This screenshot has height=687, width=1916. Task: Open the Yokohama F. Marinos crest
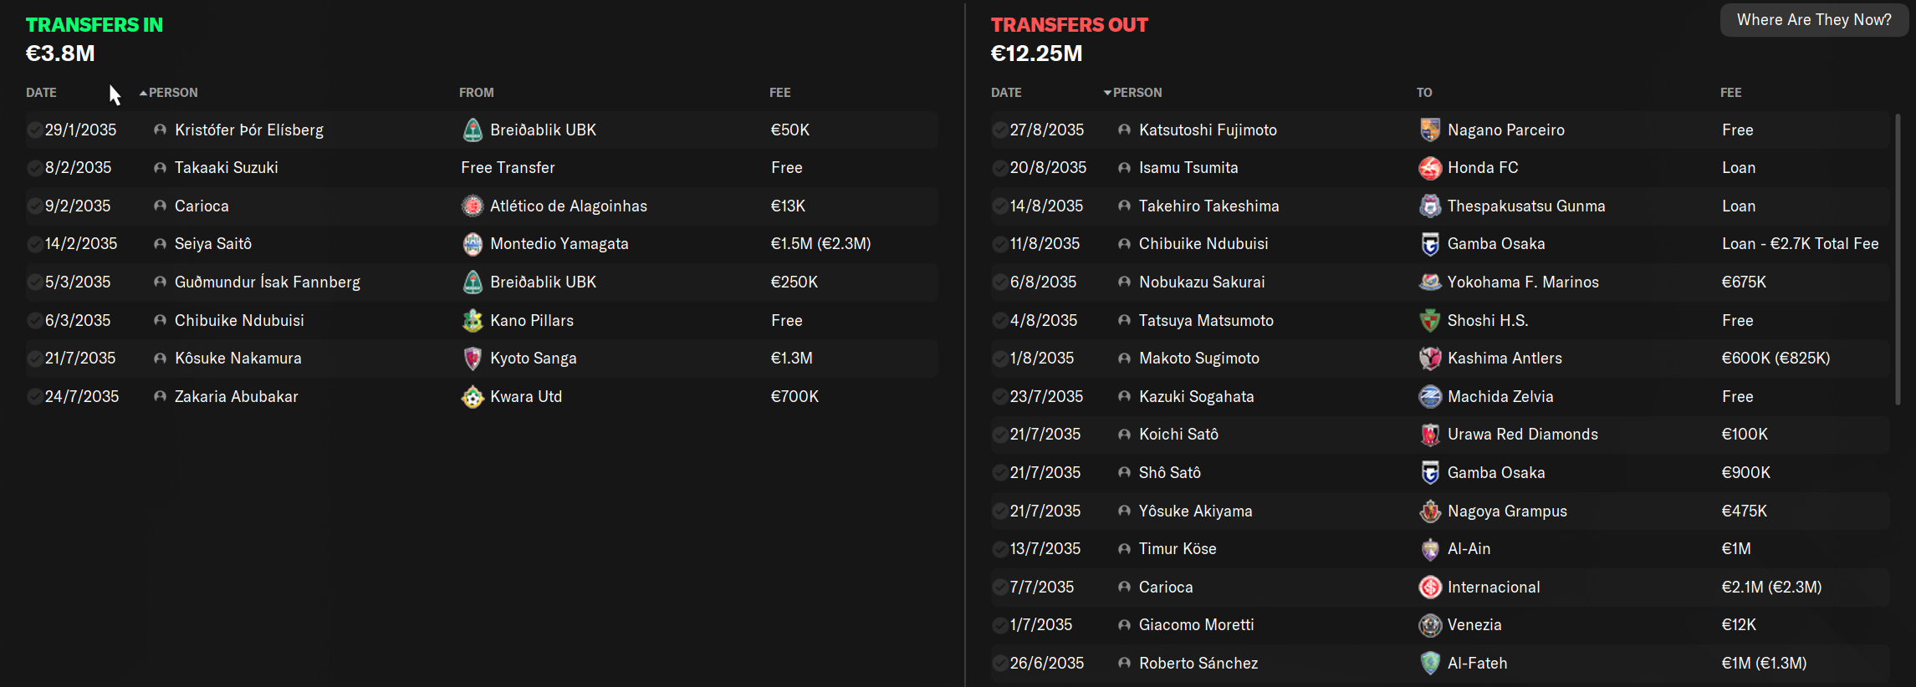click(x=1430, y=282)
